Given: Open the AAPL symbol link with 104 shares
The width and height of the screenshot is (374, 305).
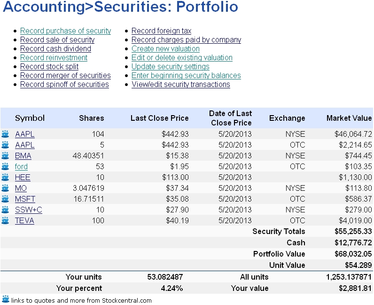Looking at the screenshot, I should click(x=24, y=134).
